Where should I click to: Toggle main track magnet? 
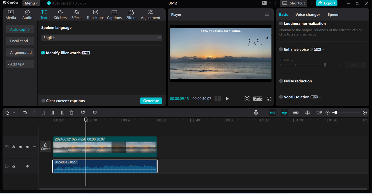273,113
